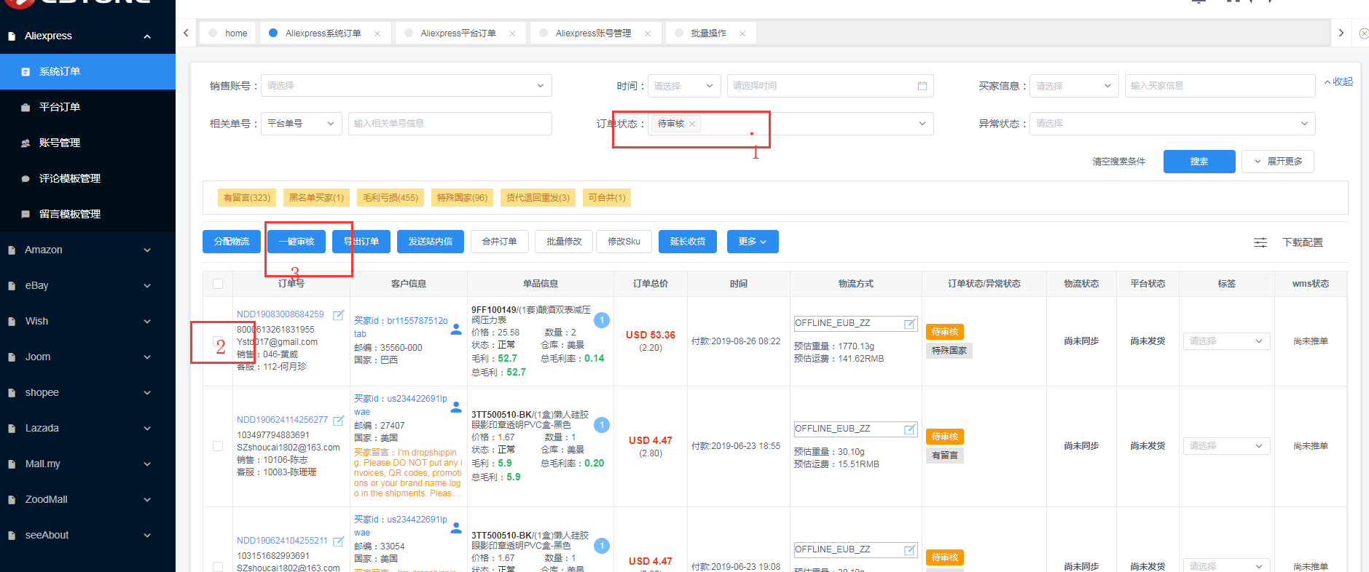This screenshot has width=1369, height=572.
Task: Remove the 待审核 status filter tag
Action: (x=692, y=124)
